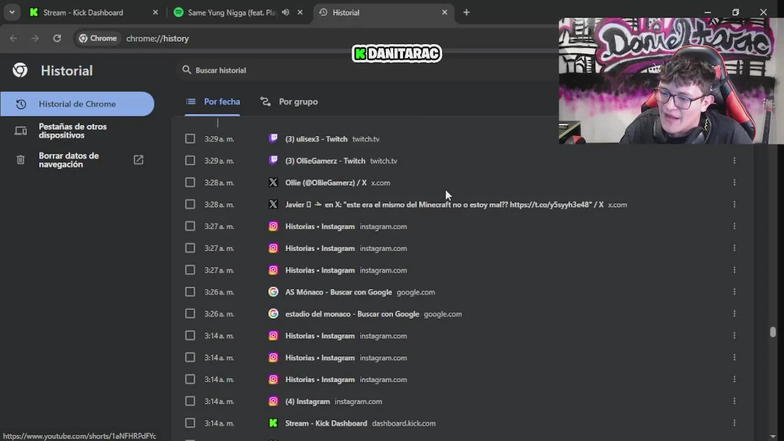Screen dimensions: 784x441
Task: Open more actions for OllieGamerz - Twitch entry
Action: pos(734,160)
